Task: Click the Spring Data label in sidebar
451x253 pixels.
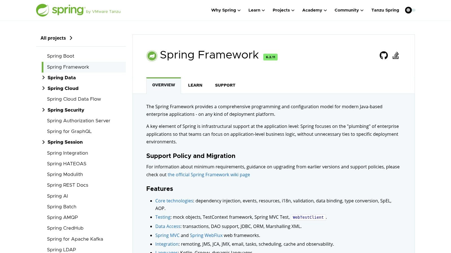Action: pyautogui.click(x=61, y=78)
